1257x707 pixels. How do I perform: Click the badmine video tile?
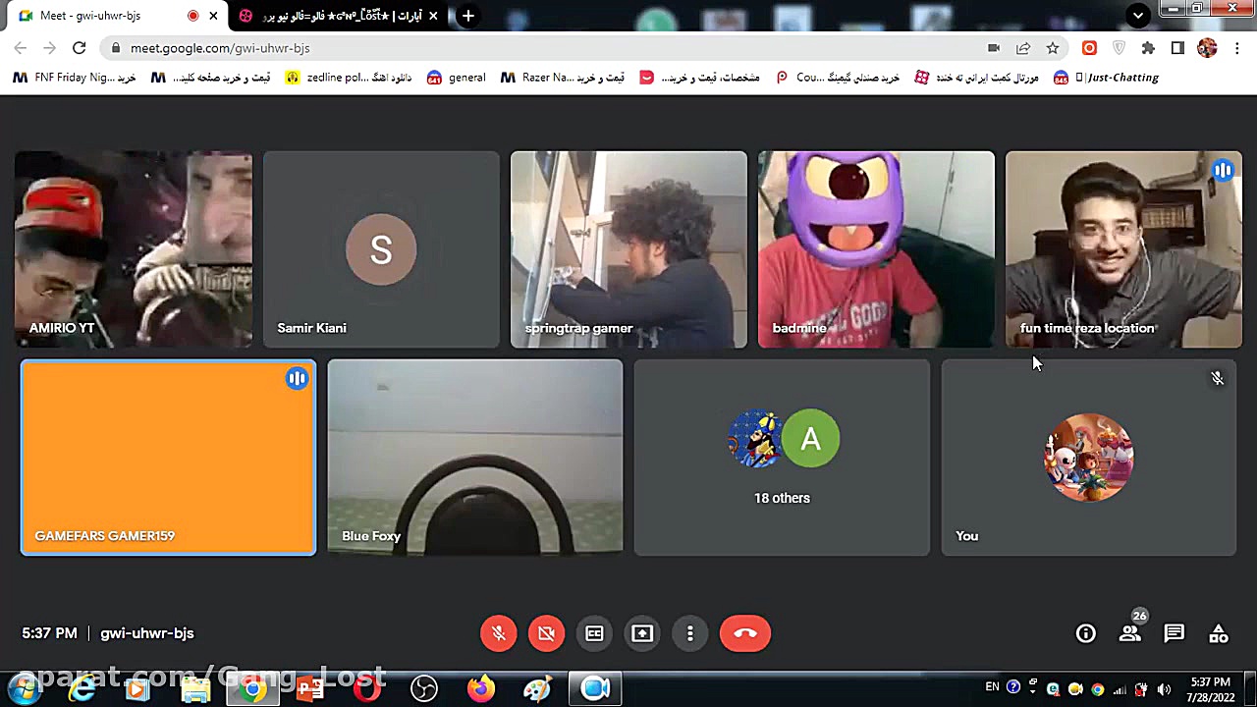[876, 249]
